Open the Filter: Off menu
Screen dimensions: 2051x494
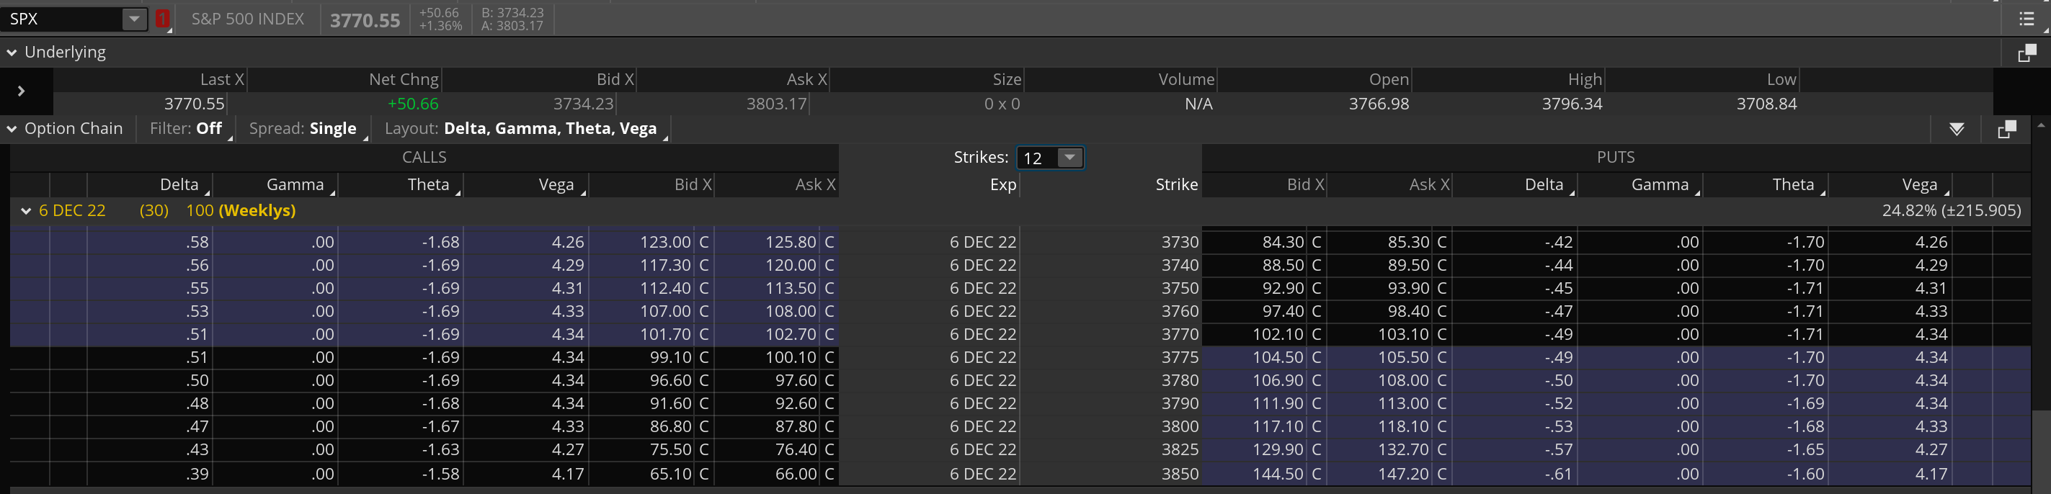187,129
